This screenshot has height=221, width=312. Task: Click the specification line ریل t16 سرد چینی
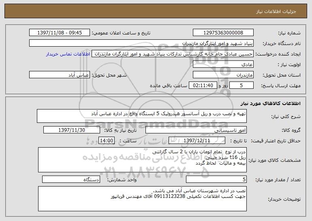click(x=226, y=157)
